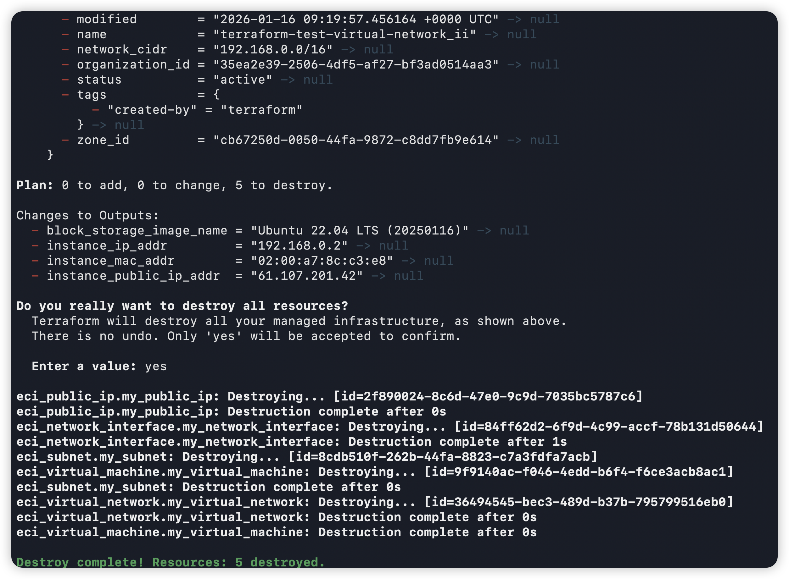This screenshot has height=579, width=789.
Task: Click the MAC address "02:00:a7:8c:c3:e8"
Action: (322, 261)
